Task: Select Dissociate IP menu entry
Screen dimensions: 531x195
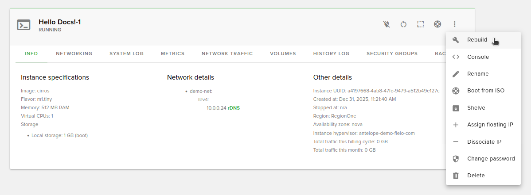Action: pyautogui.click(x=484, y=142)
